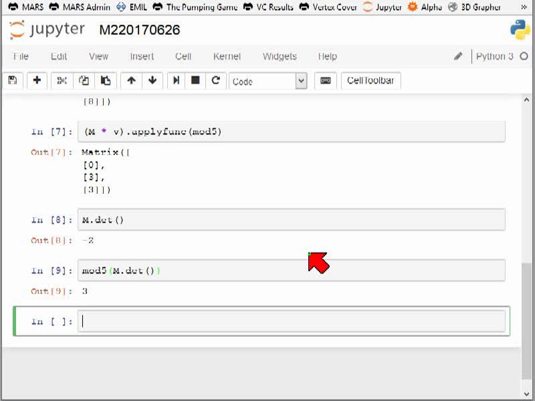Open the Widgets menu
Viewport: 535px width, 401px height.
(x=280, y=56)
